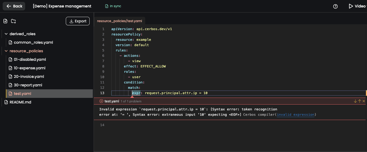Click the 'condition:' line

click(x=134, y=82)
